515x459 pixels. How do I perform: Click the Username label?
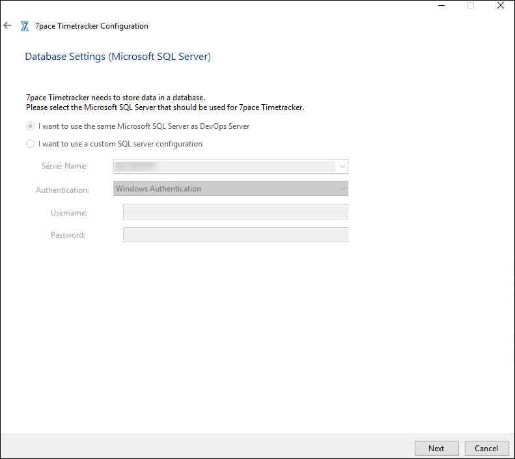(69, 213)
